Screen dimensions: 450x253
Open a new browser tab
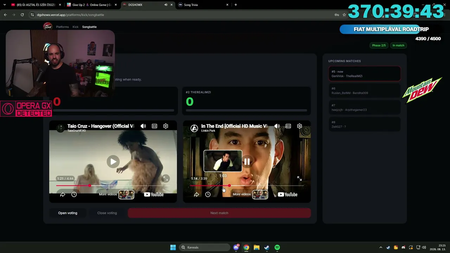pos(236,5)
